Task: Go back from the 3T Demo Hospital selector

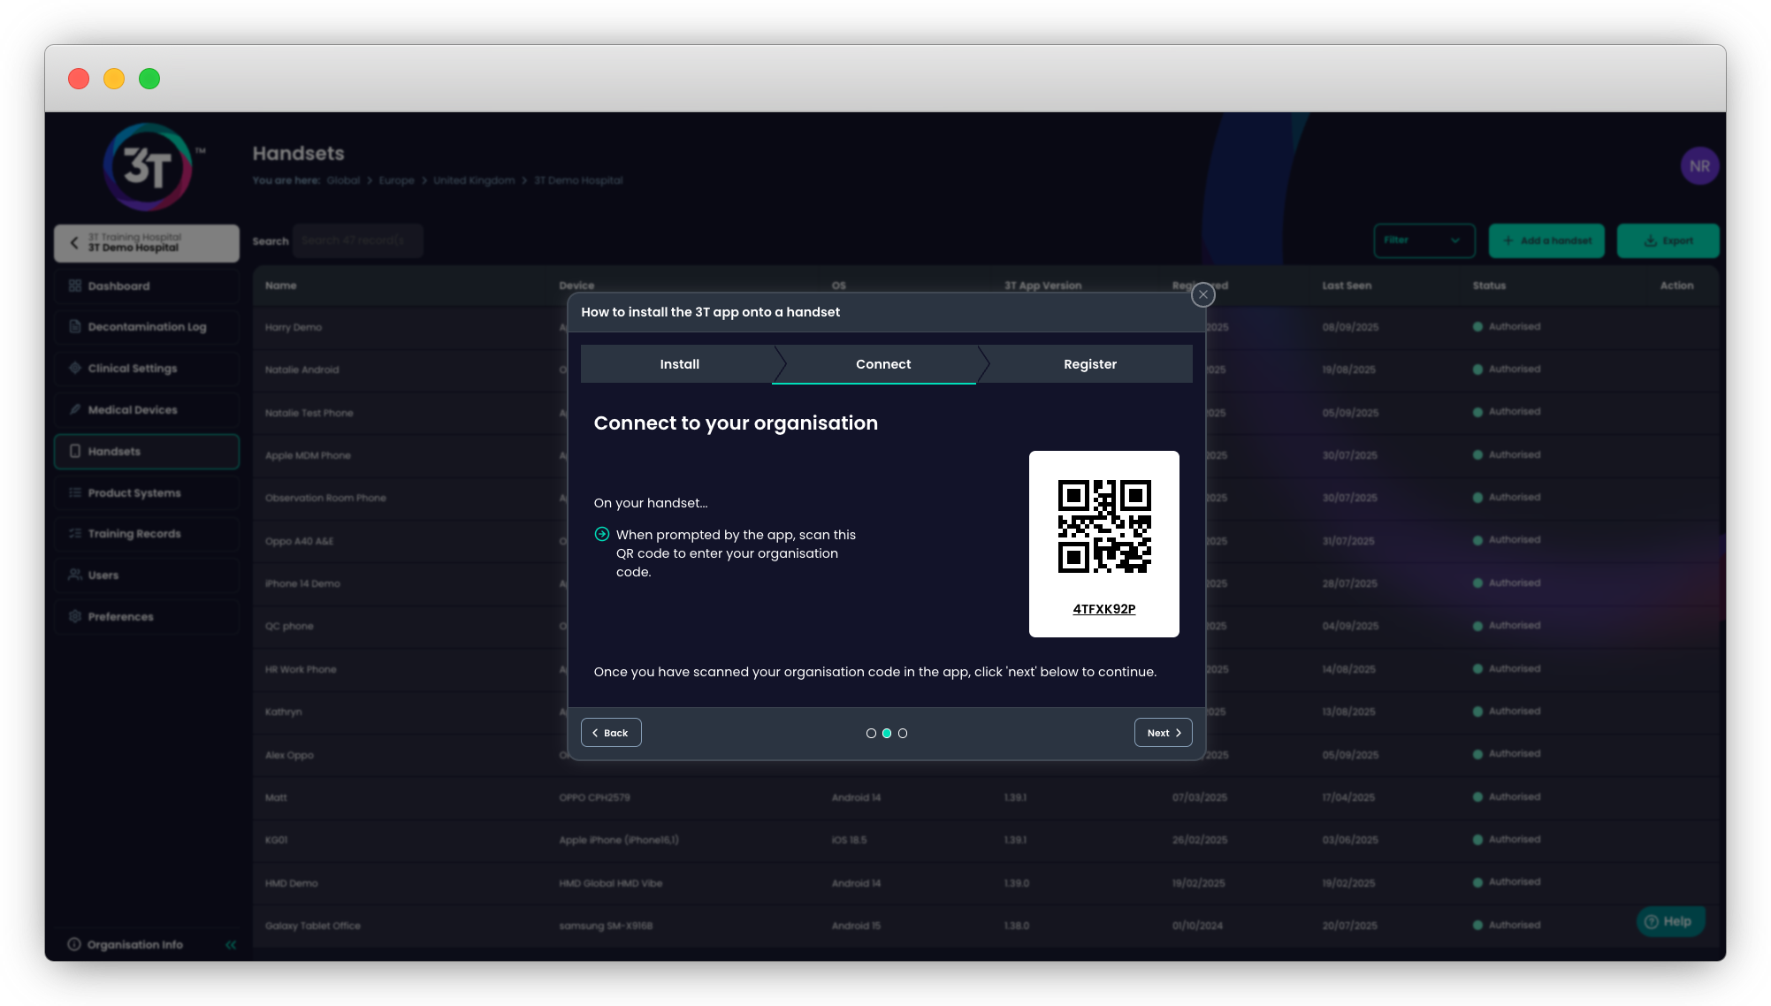Action: (x=74, y=242)
